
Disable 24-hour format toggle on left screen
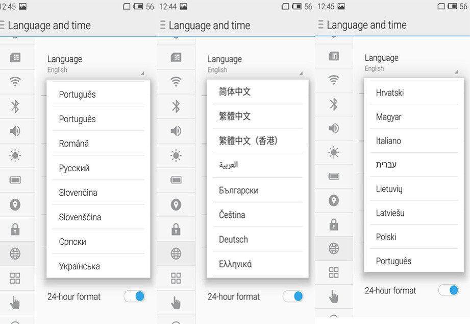pos(135,296)
